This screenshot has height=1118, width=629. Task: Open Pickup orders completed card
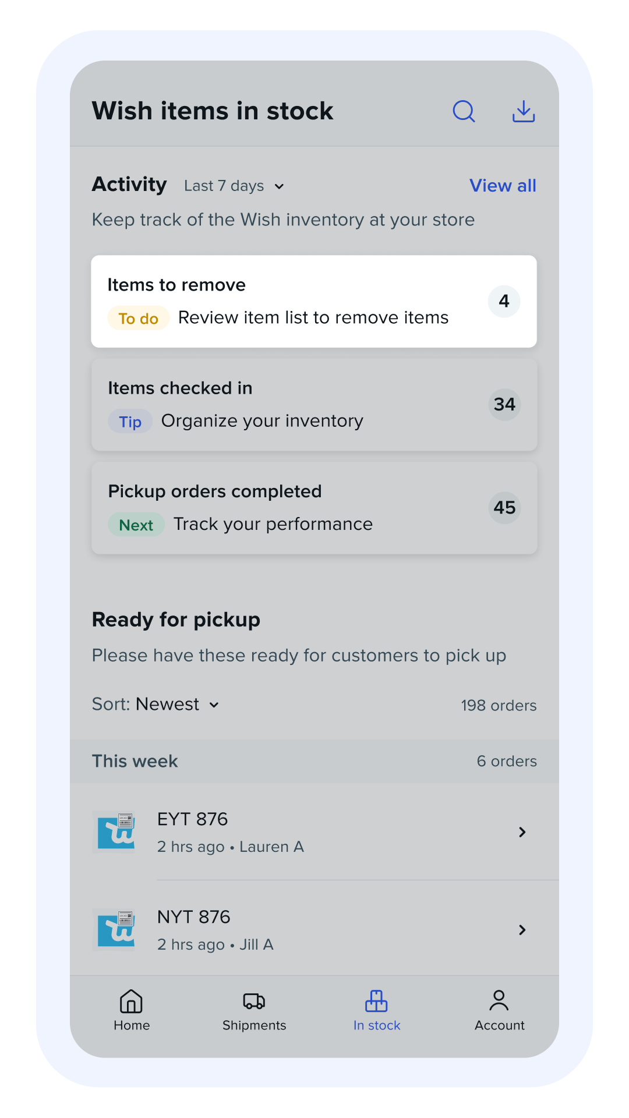pyautogui.click(x=314, y=508)
